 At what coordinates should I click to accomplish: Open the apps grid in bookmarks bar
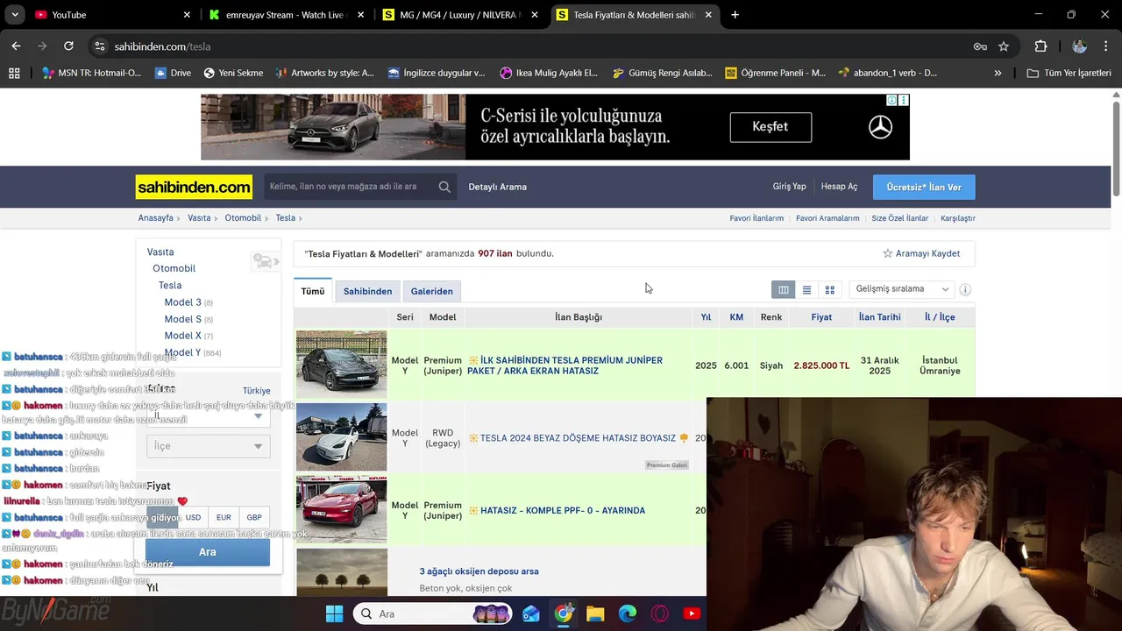click(14, 73)
